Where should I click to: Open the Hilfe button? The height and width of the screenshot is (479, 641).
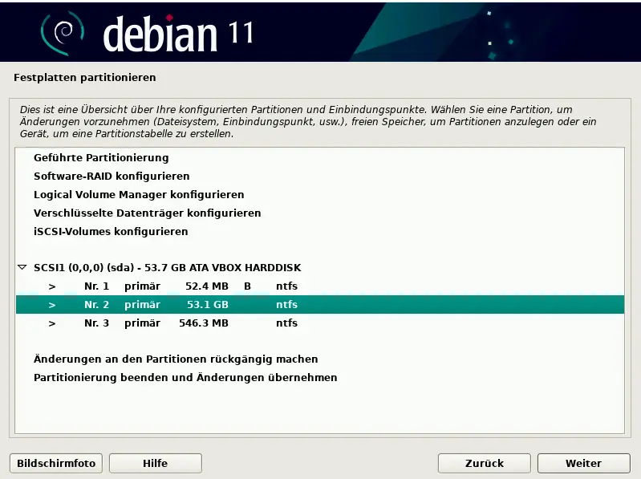(156, 463)
